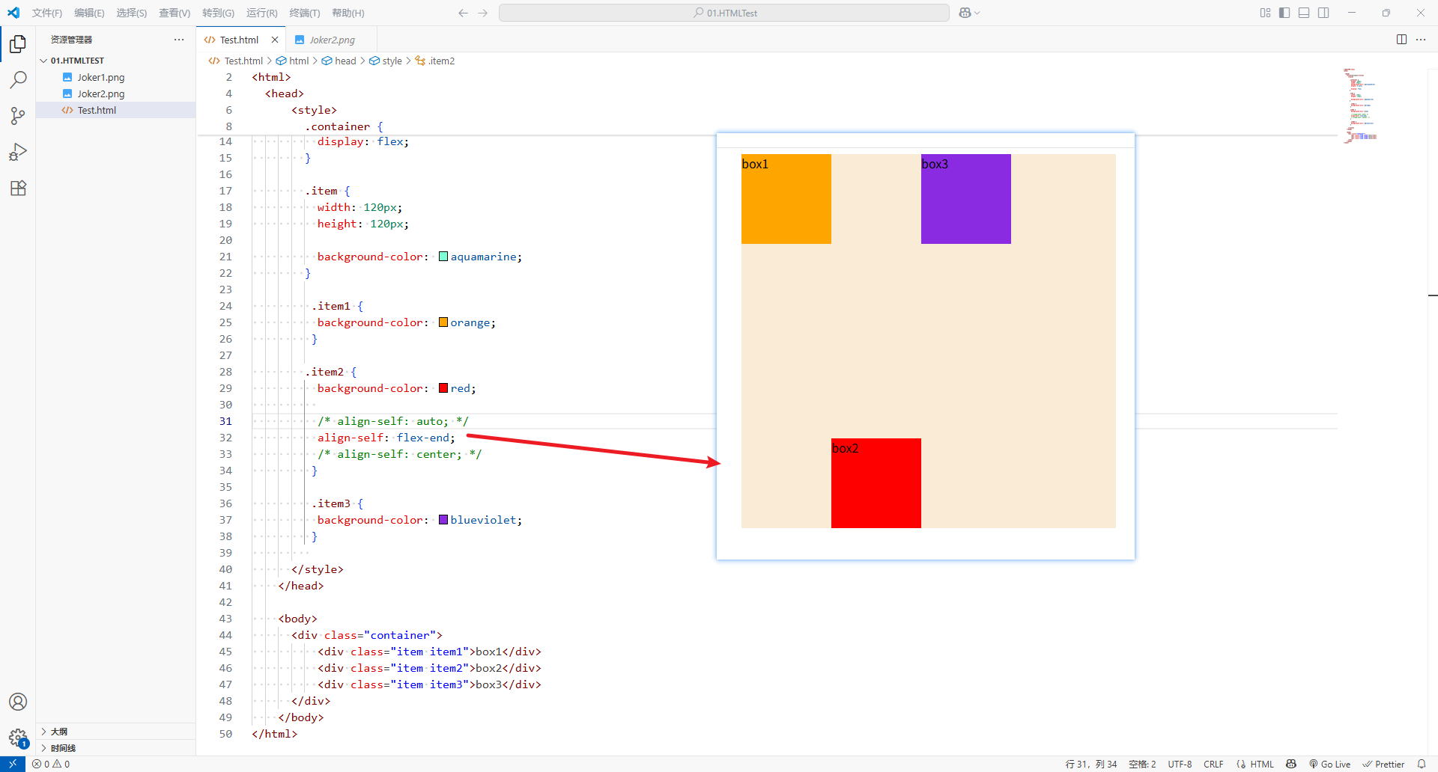Viewport: 1438px width, 772px height.
Task: Click the red box2 in preview image
Action: coord(876,483)
